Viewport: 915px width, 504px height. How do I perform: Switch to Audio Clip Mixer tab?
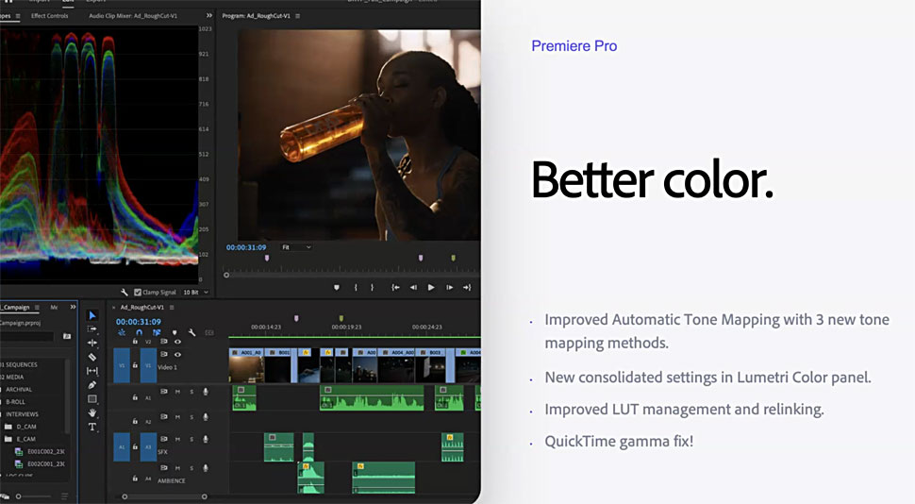tap(133, 16)
